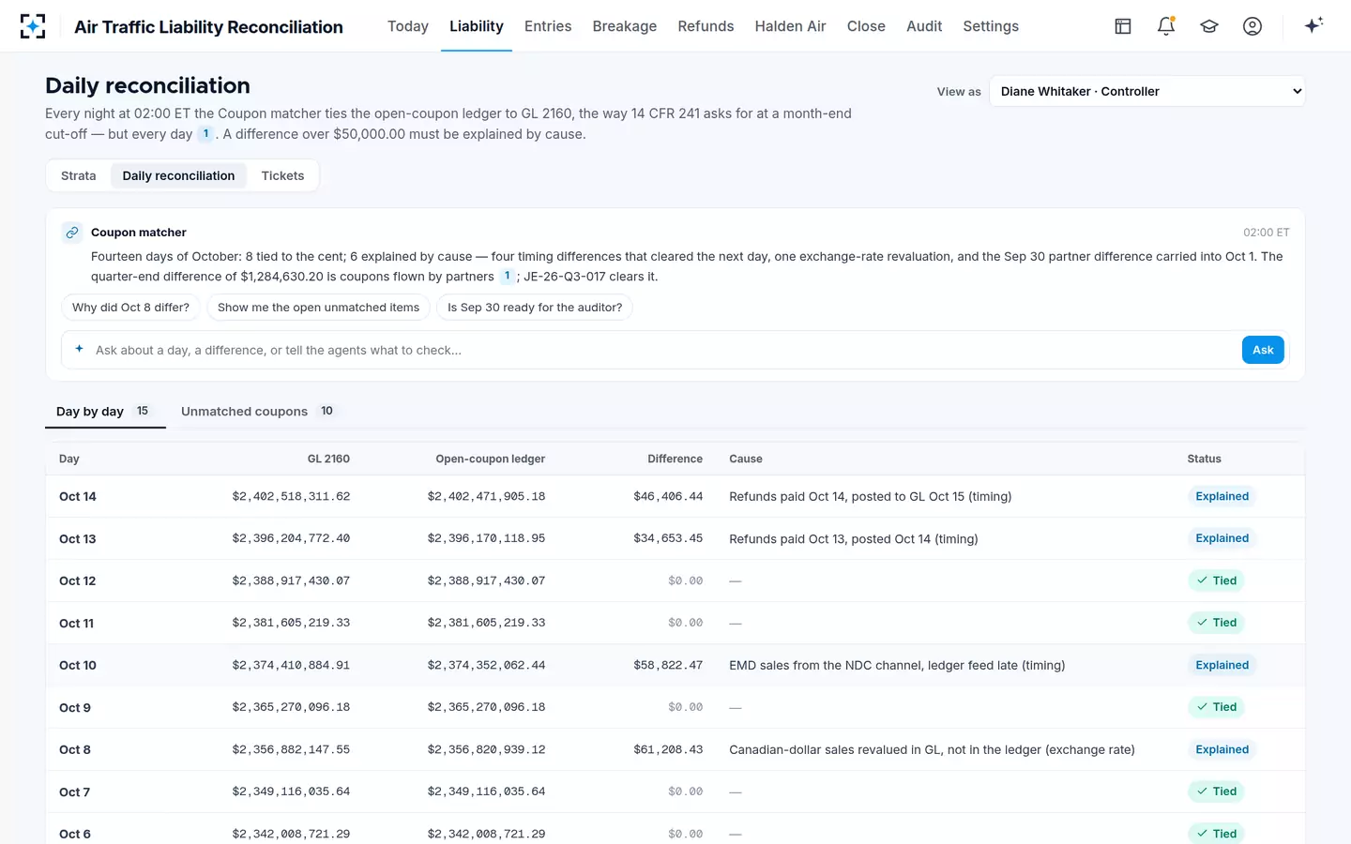Viewport: 1351px width, 844px height.
Task: Open the user account icon
Action: 1252,26
